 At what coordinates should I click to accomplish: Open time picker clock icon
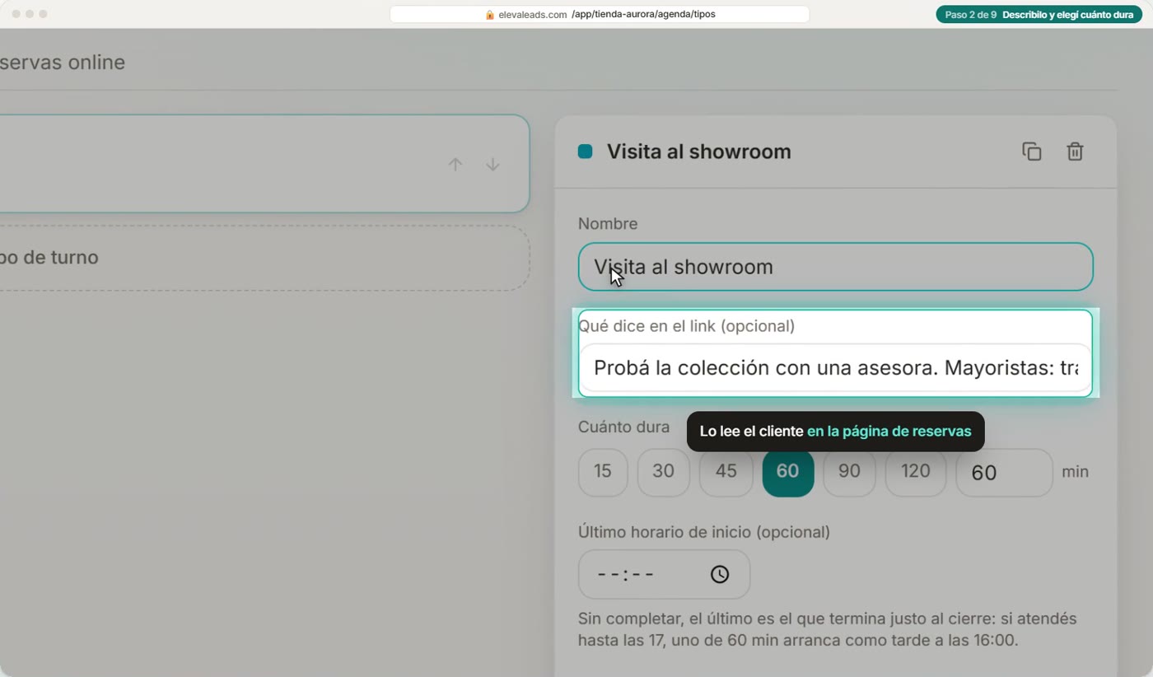pos(720,574)
